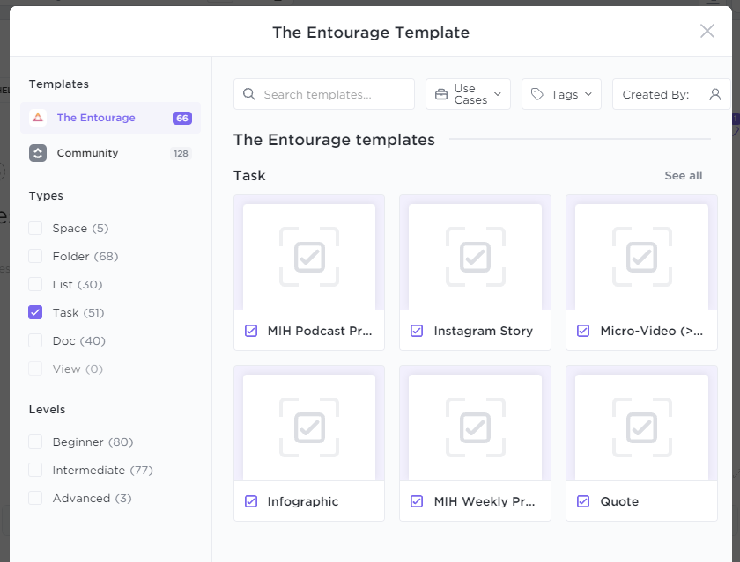Screen dimensions: 740x562
Task: Check the List (30) type filter
Action: [35, 285]
